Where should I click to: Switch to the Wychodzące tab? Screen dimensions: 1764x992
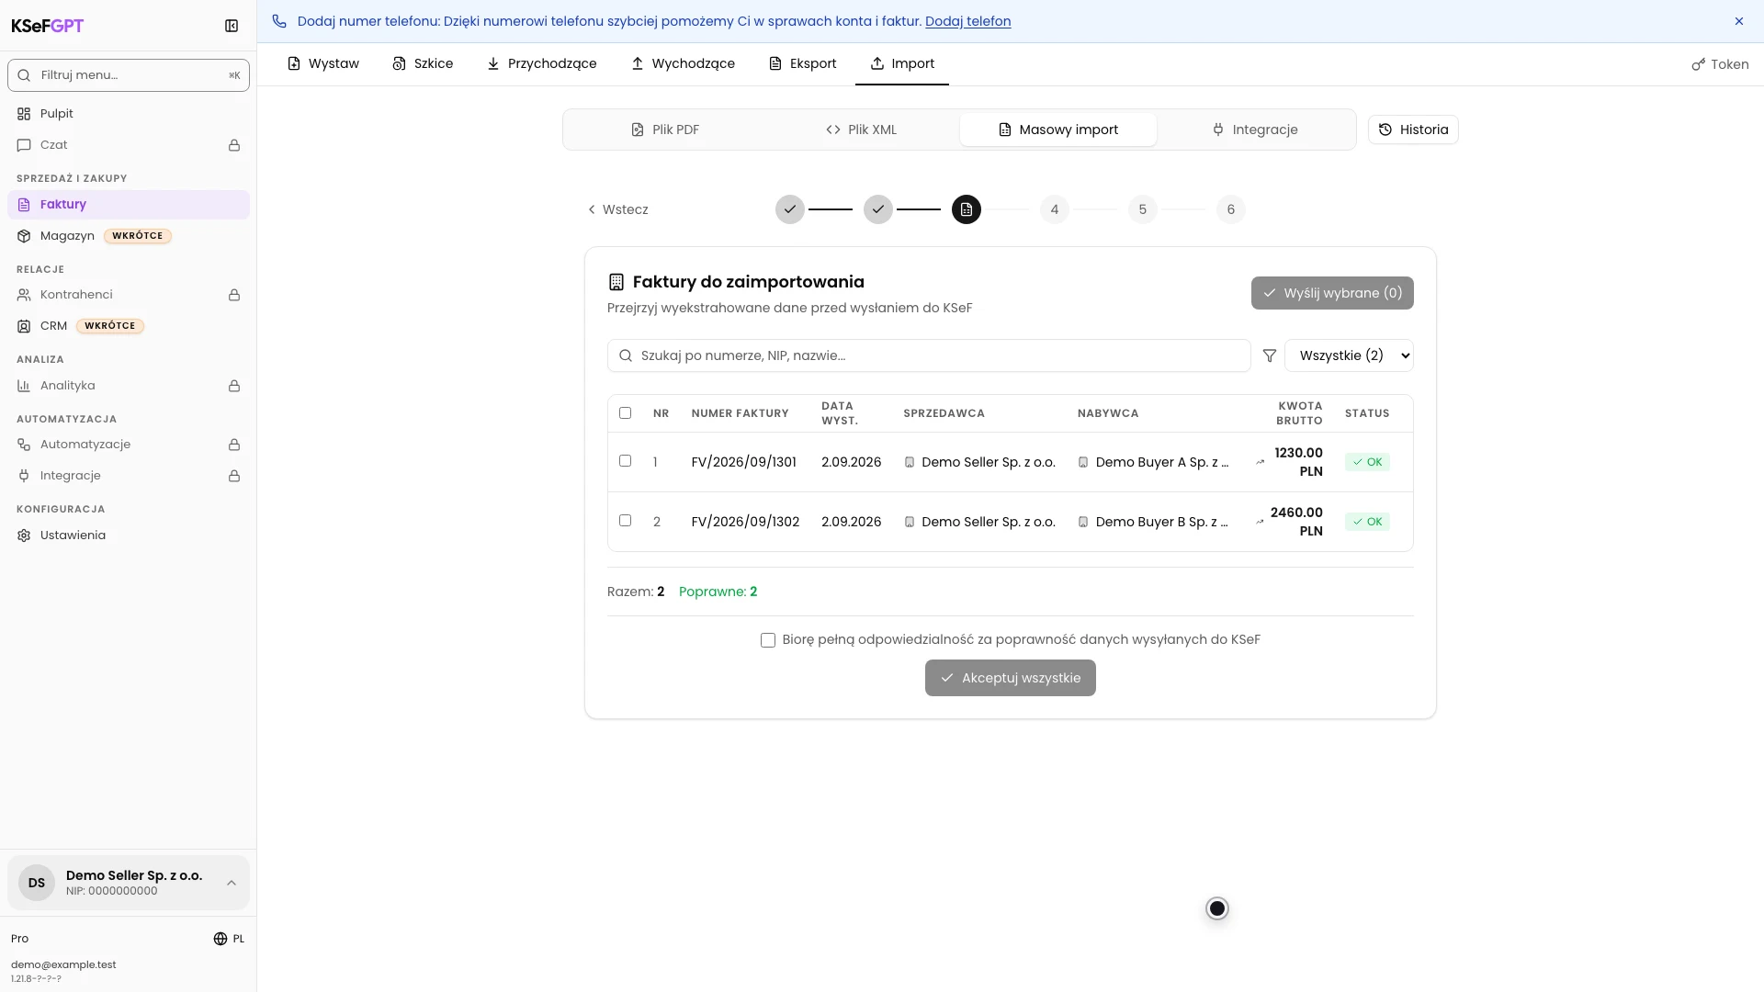(x=683, y=63)
